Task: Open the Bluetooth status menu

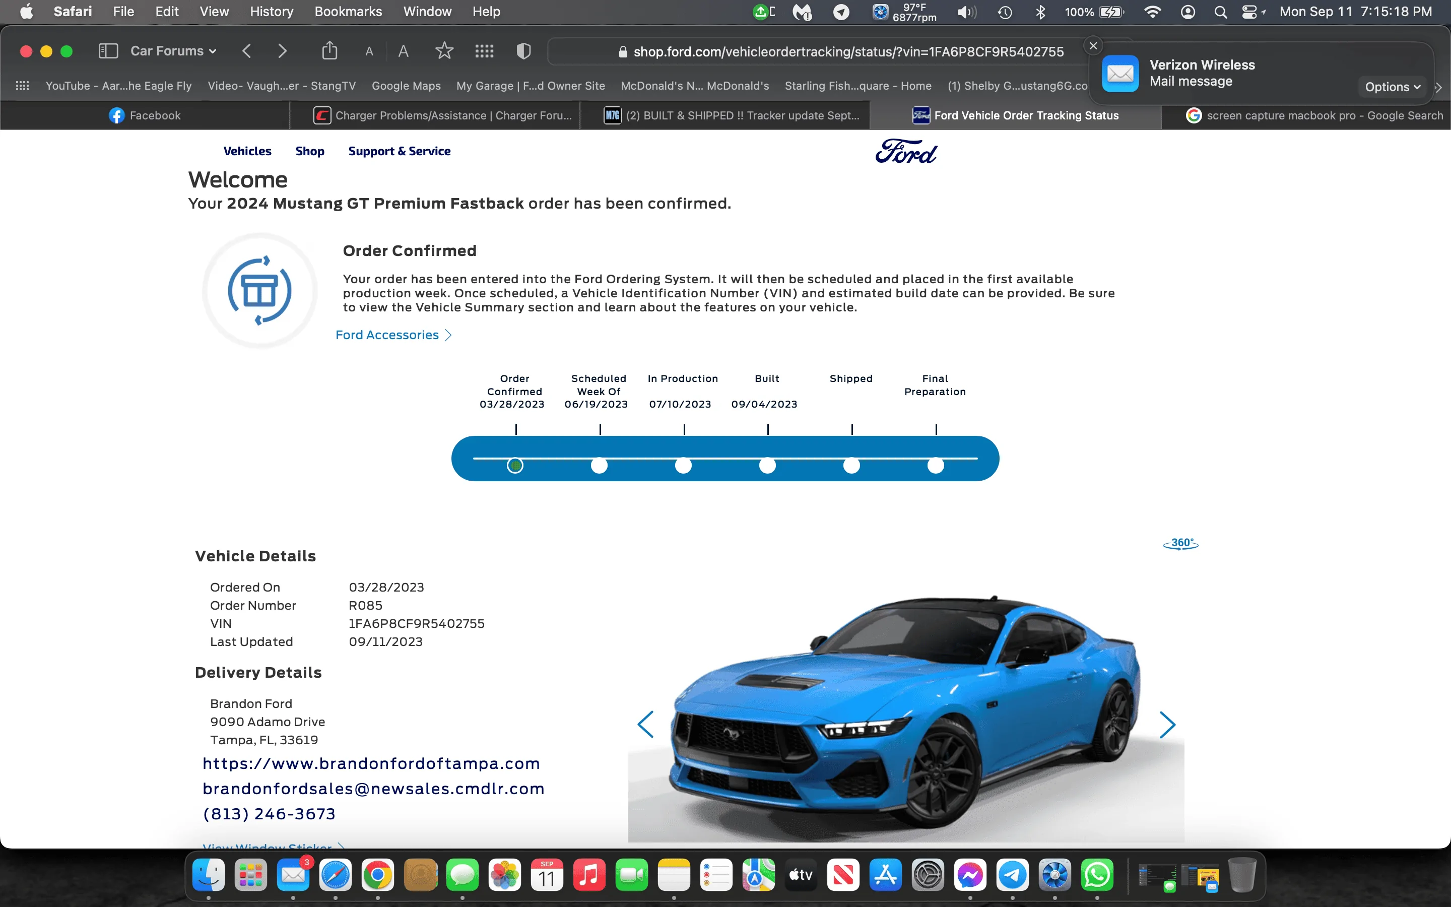Action: (1040, 12)
